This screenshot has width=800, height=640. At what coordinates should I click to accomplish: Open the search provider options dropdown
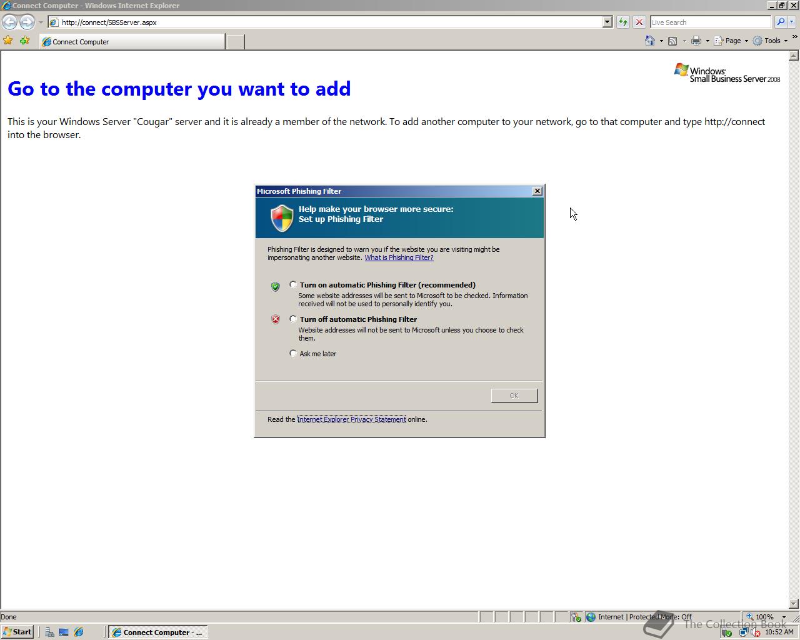pos(791,22)
